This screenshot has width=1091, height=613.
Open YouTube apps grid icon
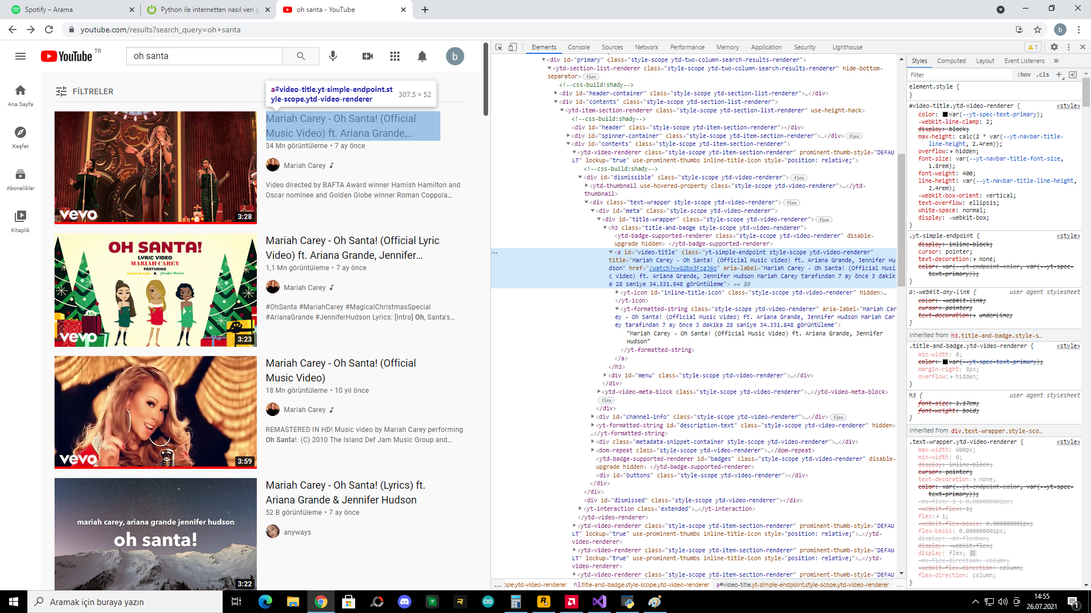pos(395,56)
